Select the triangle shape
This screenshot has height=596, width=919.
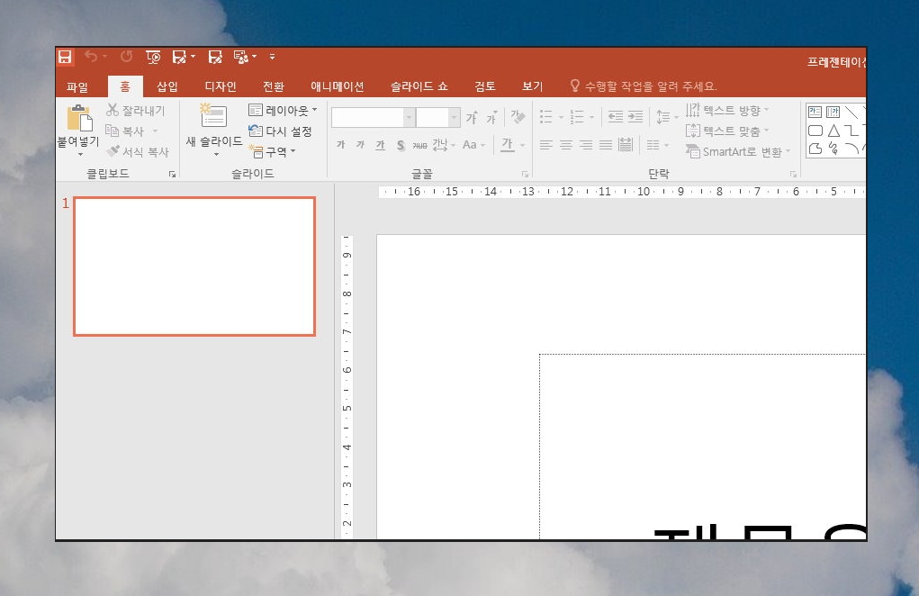[x=833, y=131]
